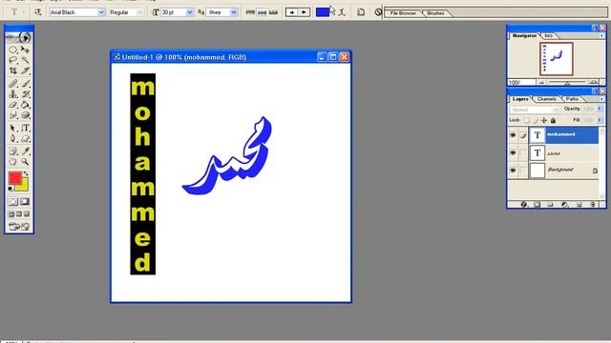Click Add Layer Mask icon
611x343 pixels.
(x=537, y=204)
